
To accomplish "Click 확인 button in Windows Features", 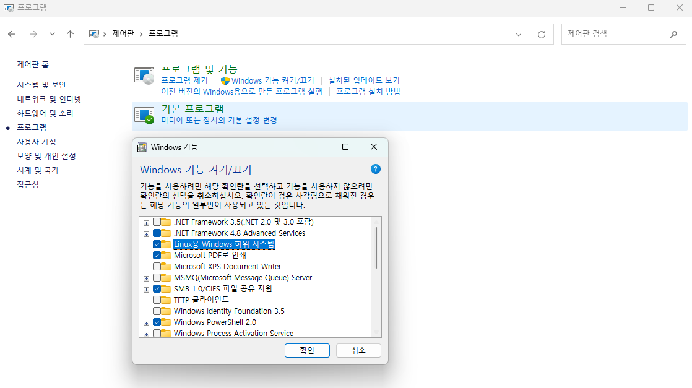I will point(307,350).
